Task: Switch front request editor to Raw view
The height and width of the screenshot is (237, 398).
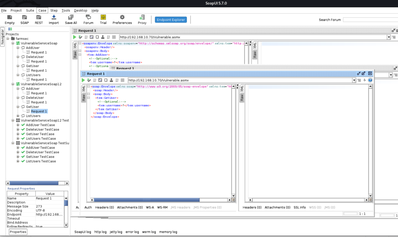Action: (x=84, y=97)
